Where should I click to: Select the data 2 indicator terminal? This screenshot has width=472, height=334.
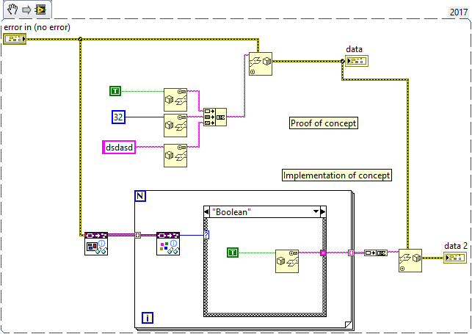pyautogui.click(x=455, y=258)
